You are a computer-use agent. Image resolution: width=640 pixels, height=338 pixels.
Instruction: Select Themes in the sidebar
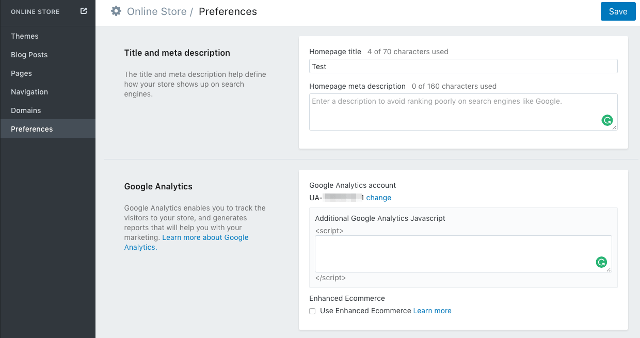pyautogui.click(x=25, y=36)
